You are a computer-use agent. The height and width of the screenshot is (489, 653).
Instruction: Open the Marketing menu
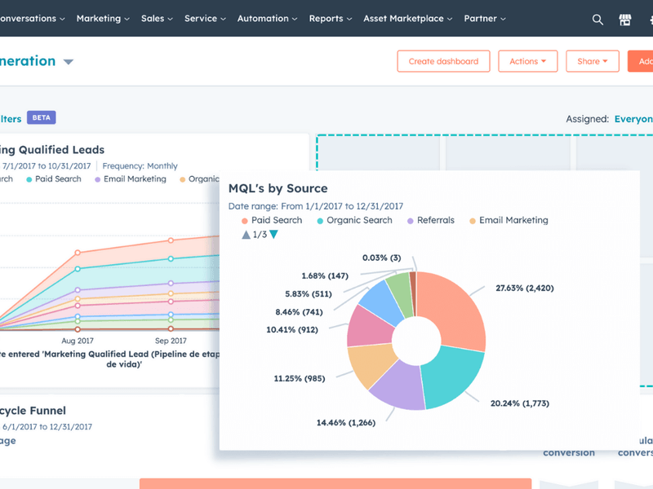pyautogui.click(x=103, y=18)
